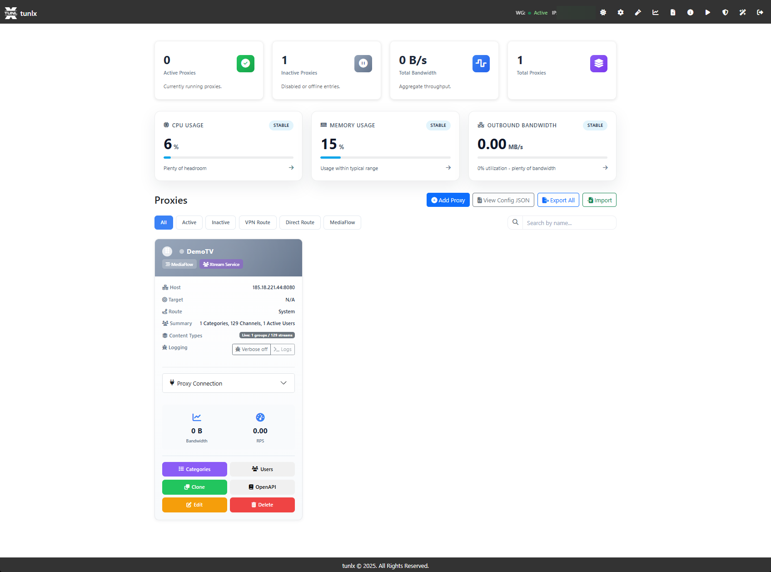Viewport: 771px width, 572px height.
Task: Select the MediaFlow filter tab
Action: tap(342, 222)
